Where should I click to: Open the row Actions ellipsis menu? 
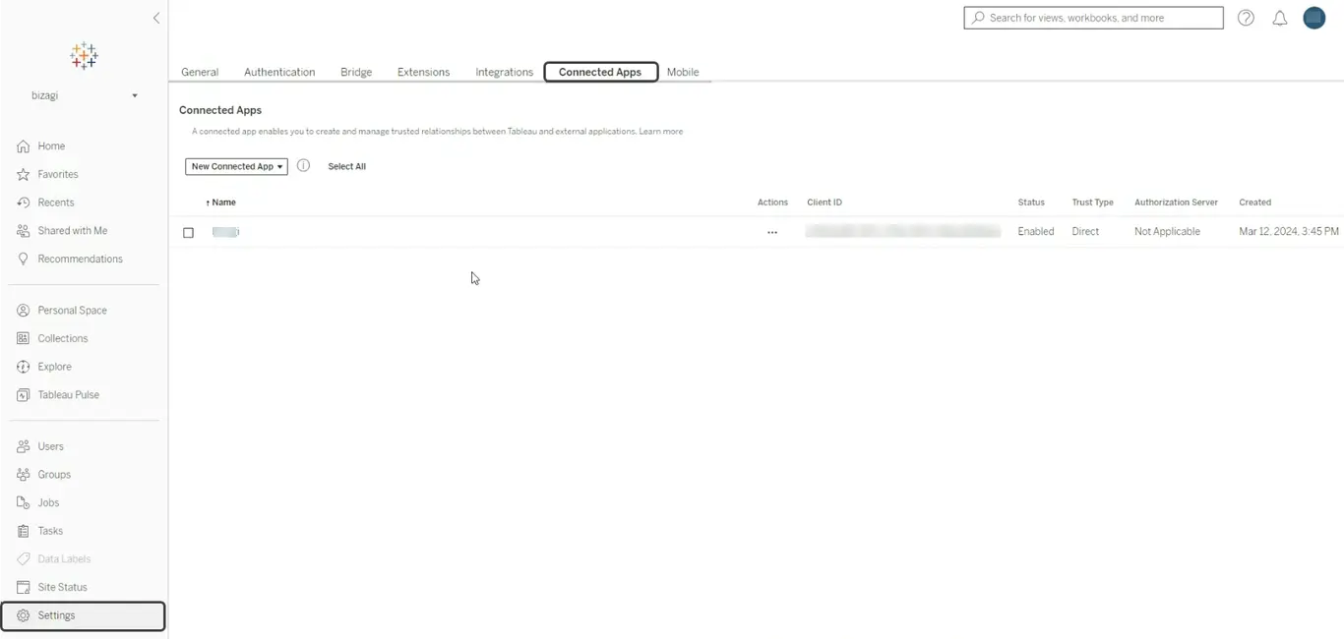click(x=772, y=233)
